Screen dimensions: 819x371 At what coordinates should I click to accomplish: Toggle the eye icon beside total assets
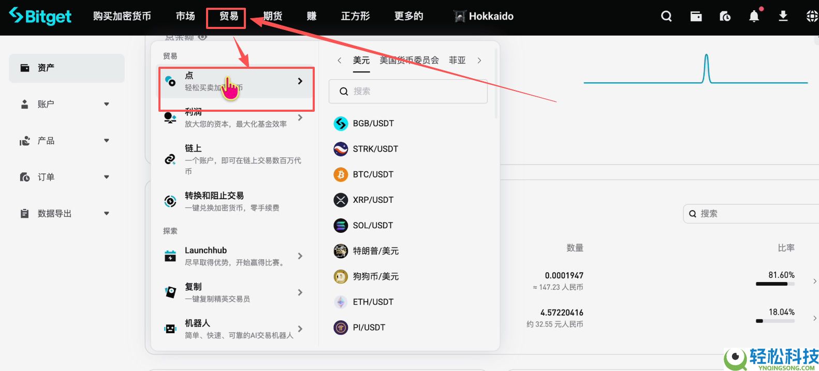[x=202, y=37]
